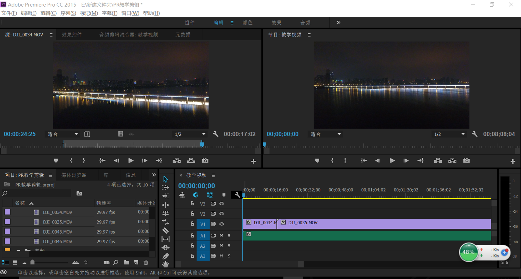The width and height of the screenshot is (521, 279).
Task: Toggle lock on track V2
Action: [x=192, y=214]
